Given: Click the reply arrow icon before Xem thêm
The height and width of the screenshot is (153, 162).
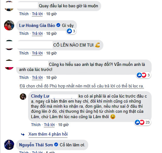Looking at the screenshot, I should tap(23, 134).
